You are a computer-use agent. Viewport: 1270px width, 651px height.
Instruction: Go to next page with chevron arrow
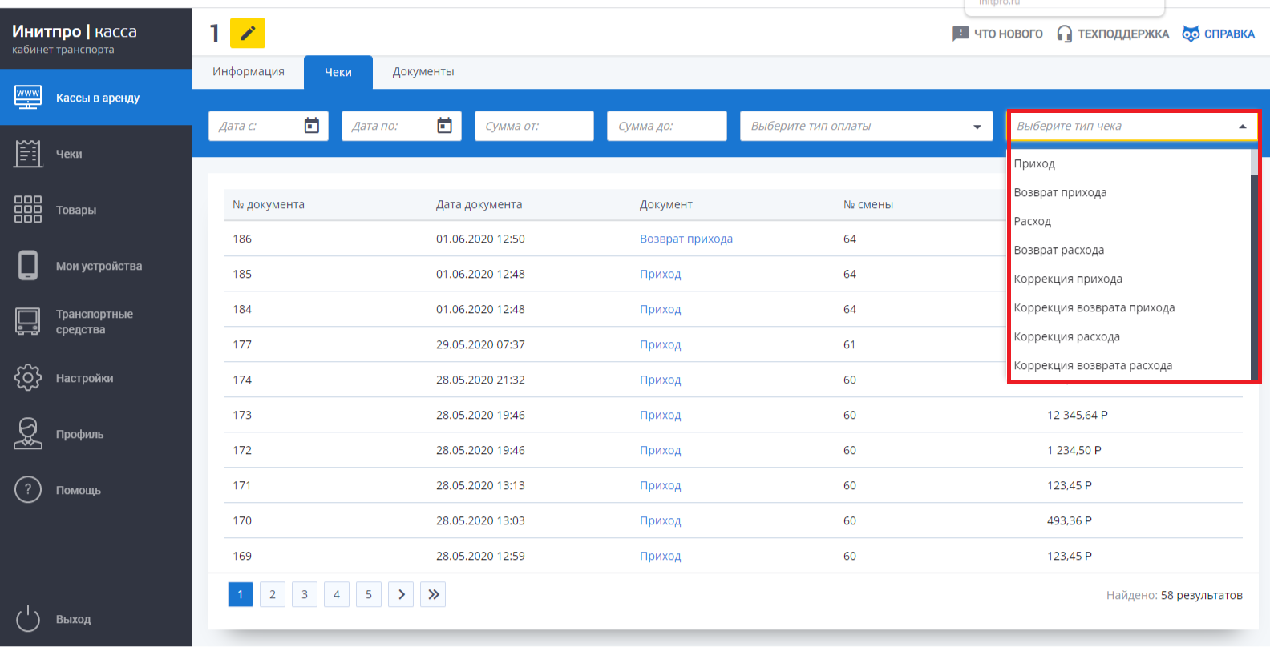coord(401,594)
